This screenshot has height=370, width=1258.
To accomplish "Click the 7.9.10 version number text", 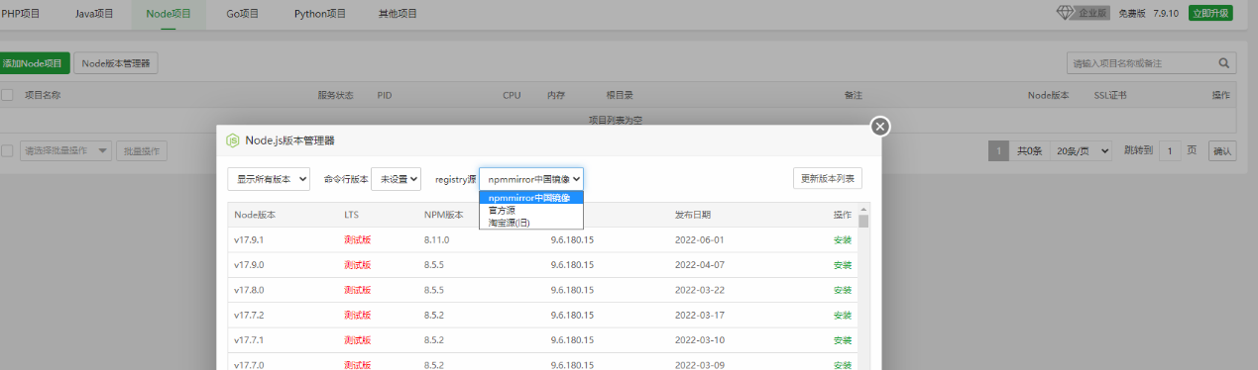I will [1166, 13].
